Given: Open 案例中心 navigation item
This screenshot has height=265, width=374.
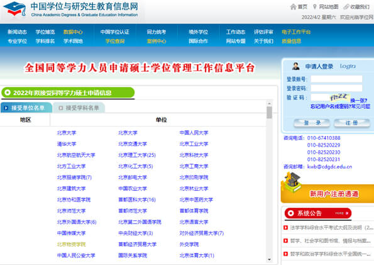Looking at the screenshot, I should 157,41.
